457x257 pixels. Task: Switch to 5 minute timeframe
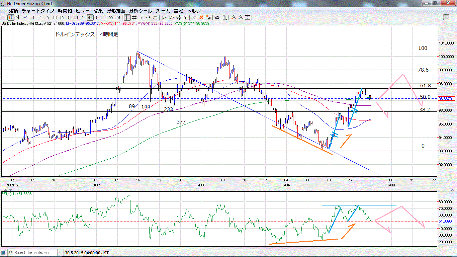click(x=48, y=17)
